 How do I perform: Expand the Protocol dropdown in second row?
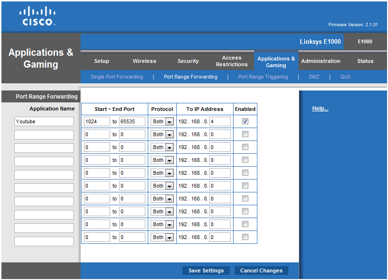click(x=162, y=135)
